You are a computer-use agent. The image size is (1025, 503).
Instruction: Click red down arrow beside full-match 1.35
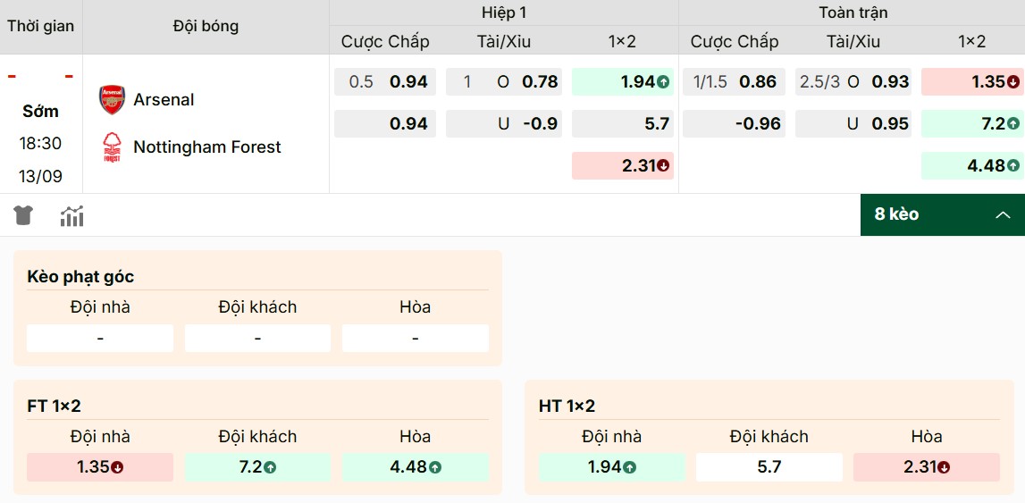[1012, 82]
